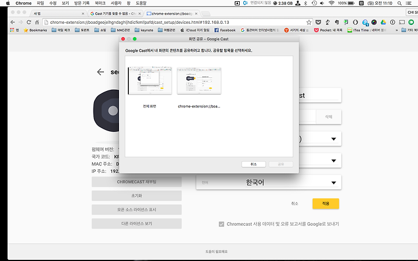Screen dimensions: 418x261
Task: Open the iCloud bookmark
Action: coord(195,30)
